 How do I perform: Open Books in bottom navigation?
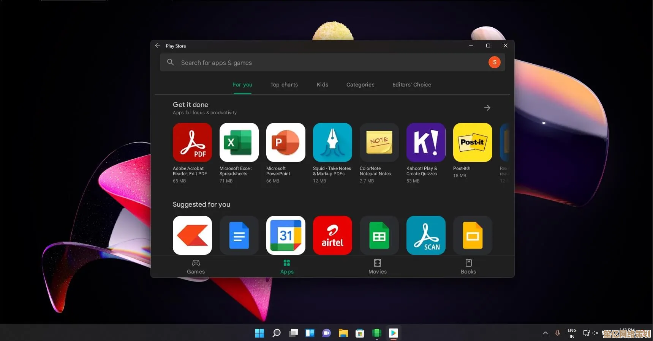click(x=468, y=267)
